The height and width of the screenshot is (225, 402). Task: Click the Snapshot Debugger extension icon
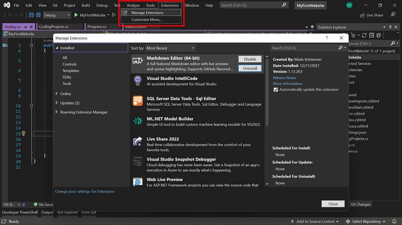click(138, 161)
